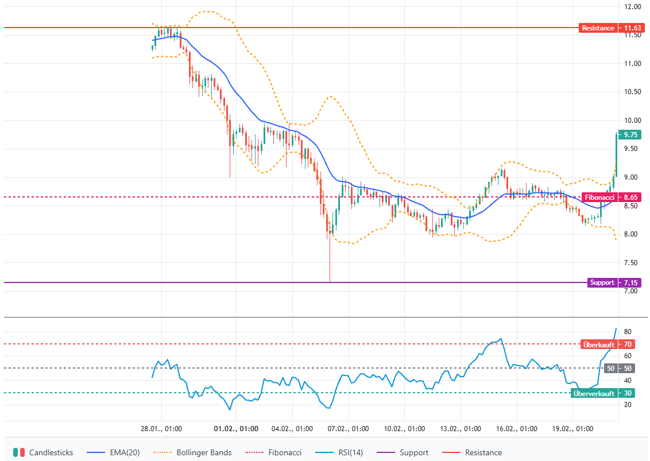Image resolution: width=650 pixels, height=461 pixels.
Task: Click the purple Support line icon
Action: (385, 452)
